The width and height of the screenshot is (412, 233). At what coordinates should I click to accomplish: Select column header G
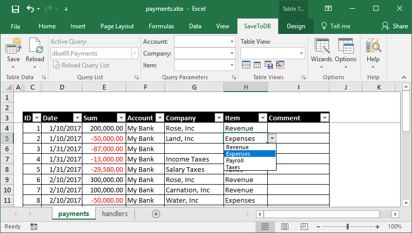194,87
